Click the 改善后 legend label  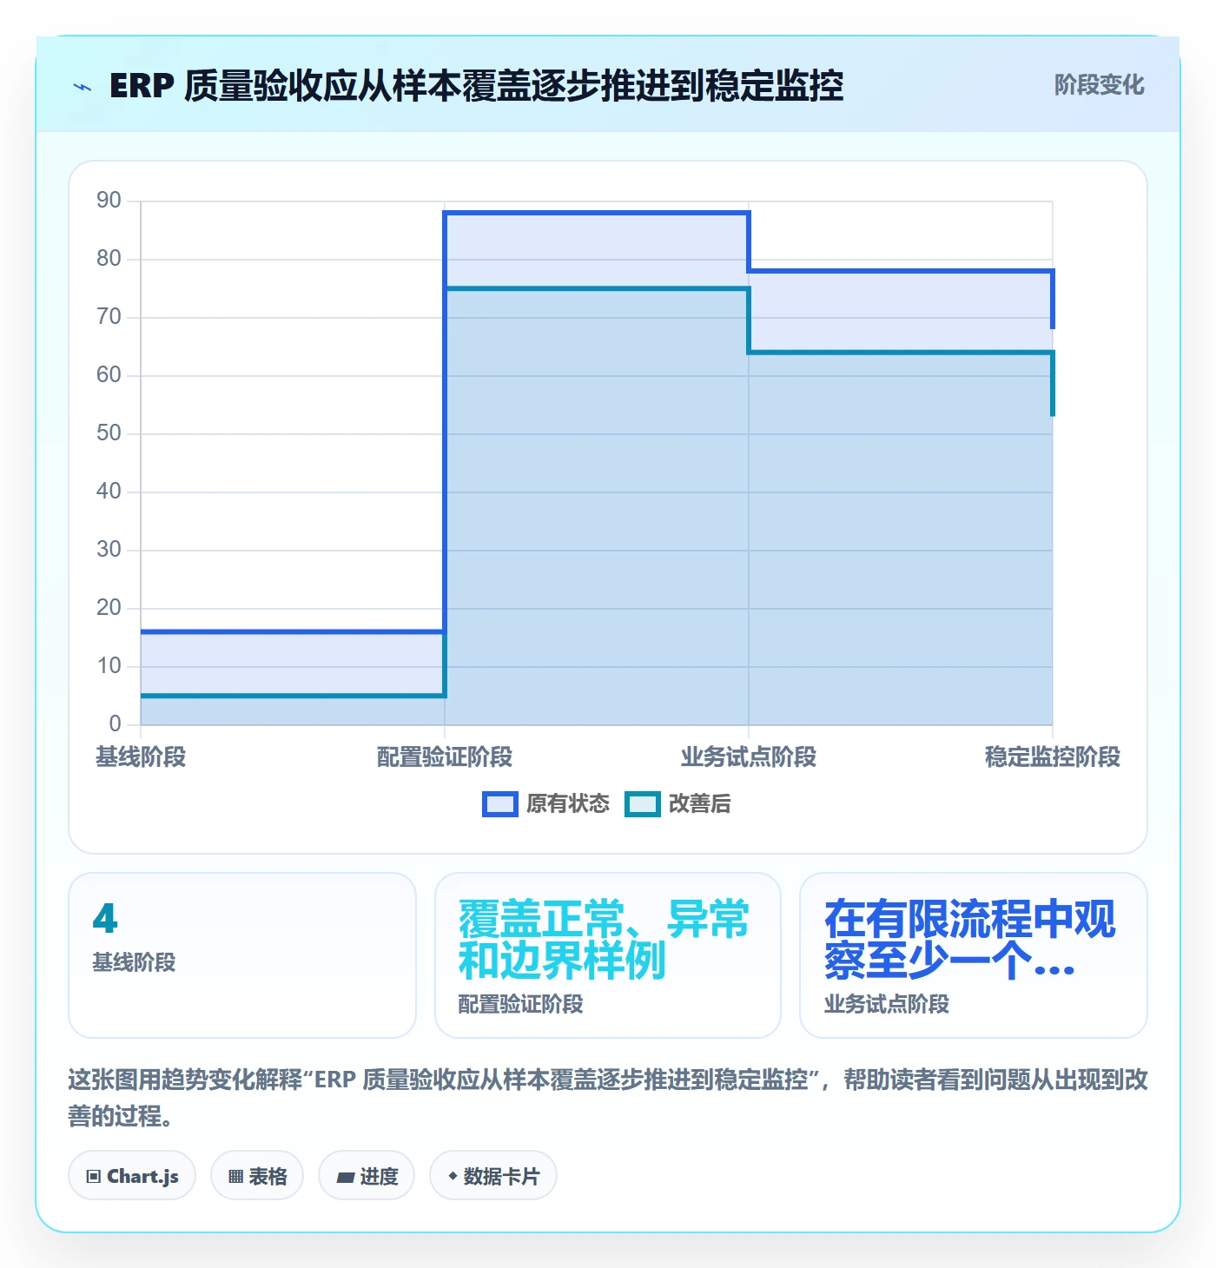coord(700,804)
